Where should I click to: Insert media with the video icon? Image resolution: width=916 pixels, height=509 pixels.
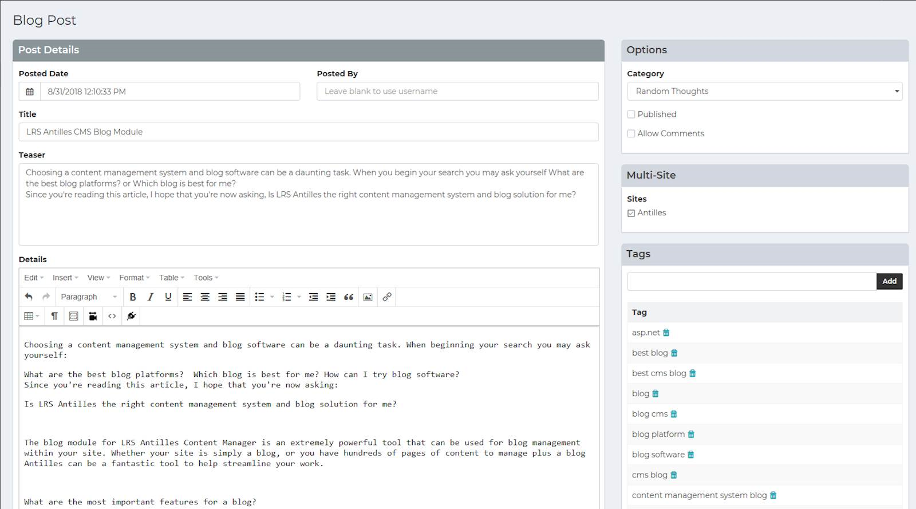pos(93,316)
